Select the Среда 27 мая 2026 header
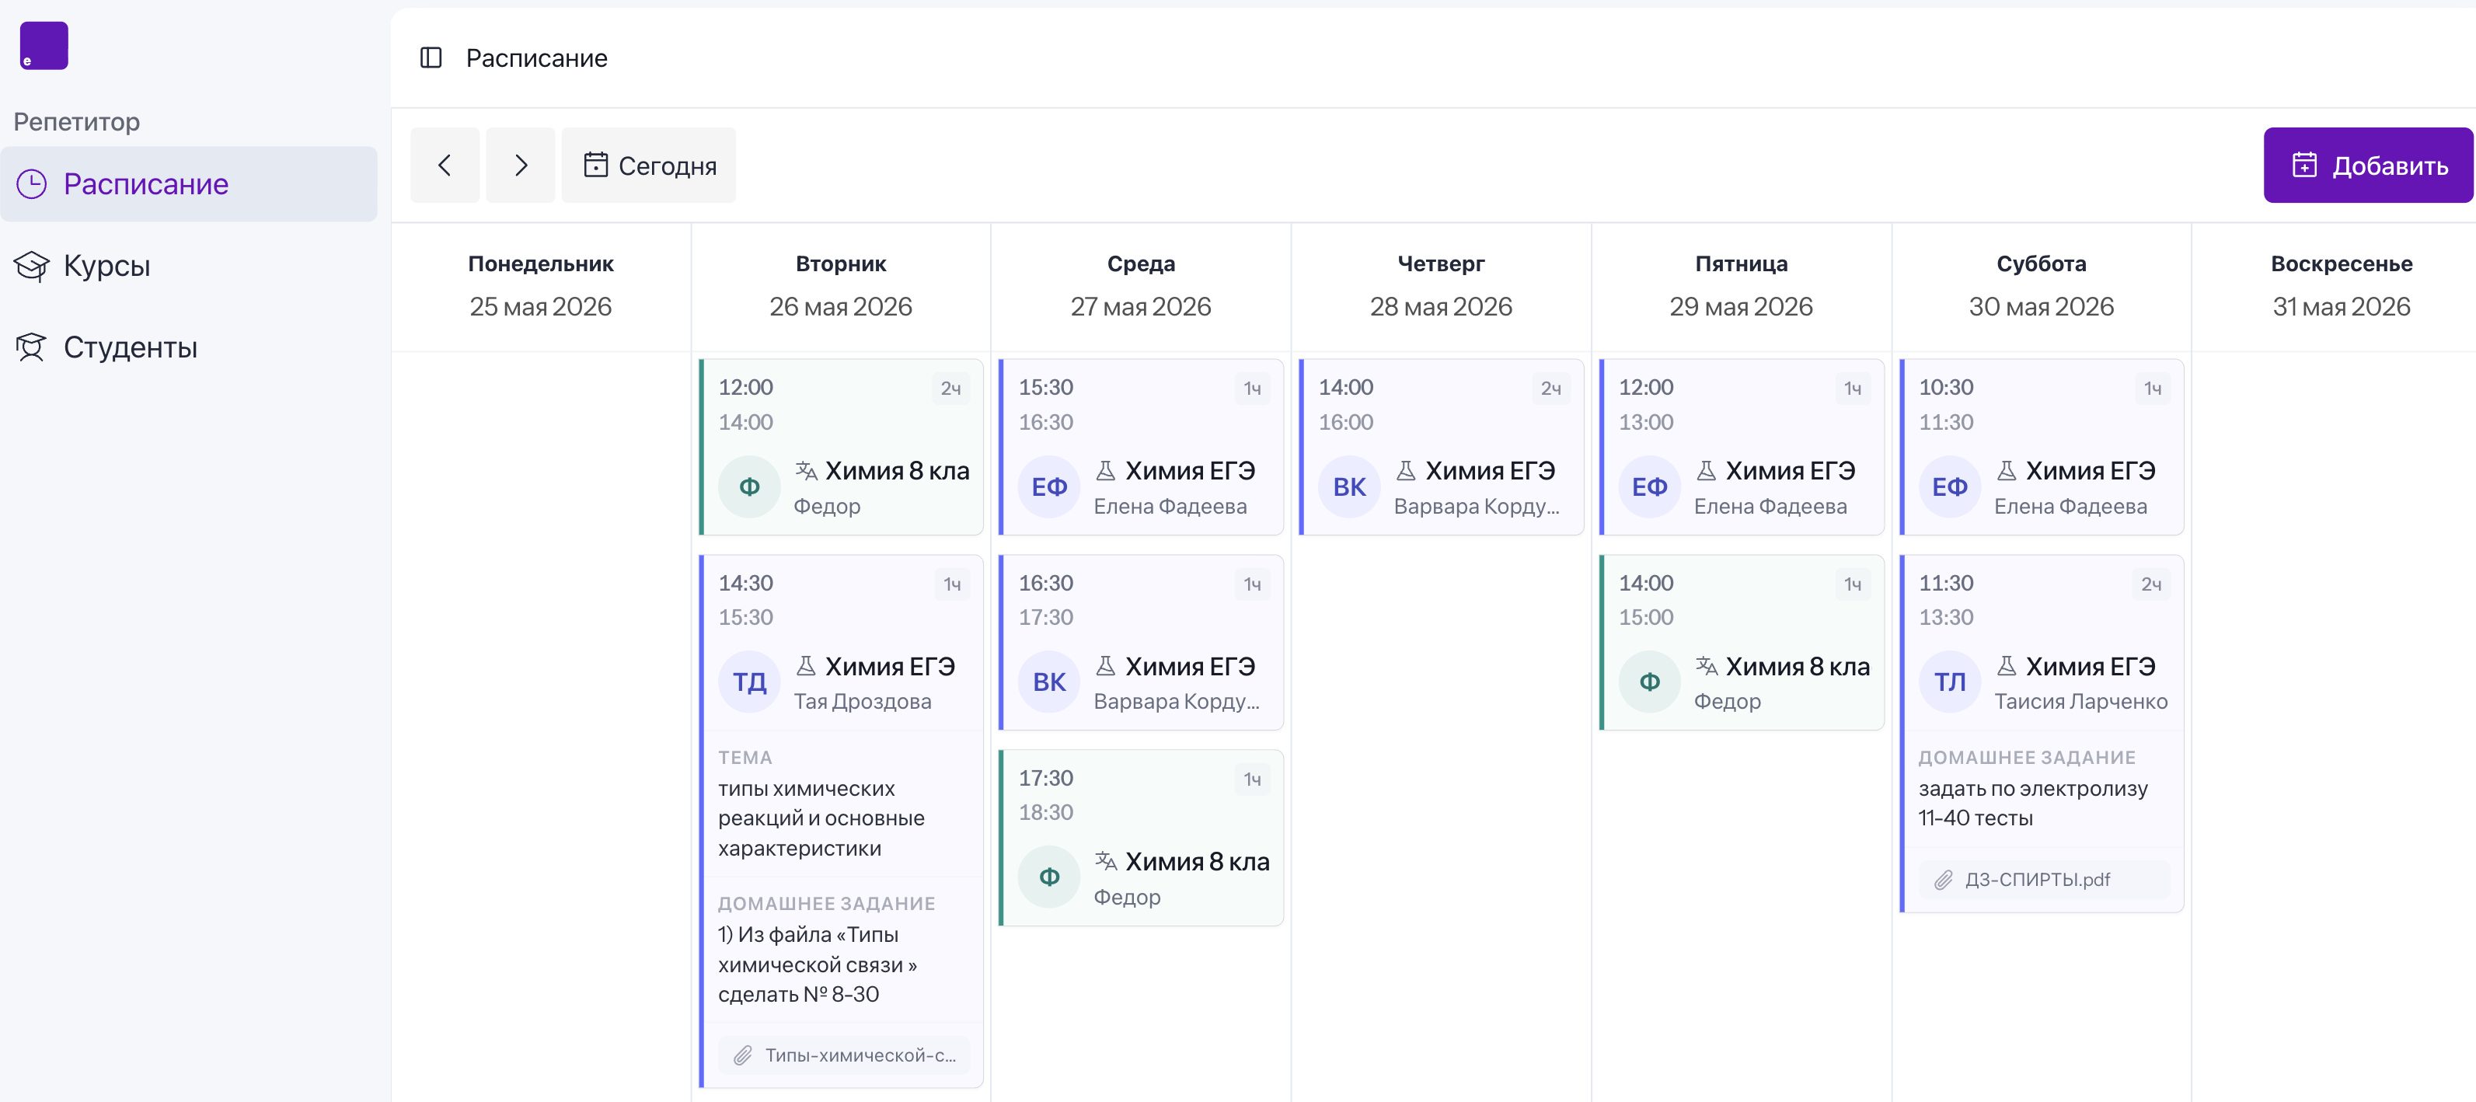 (x=1141, y=286)
